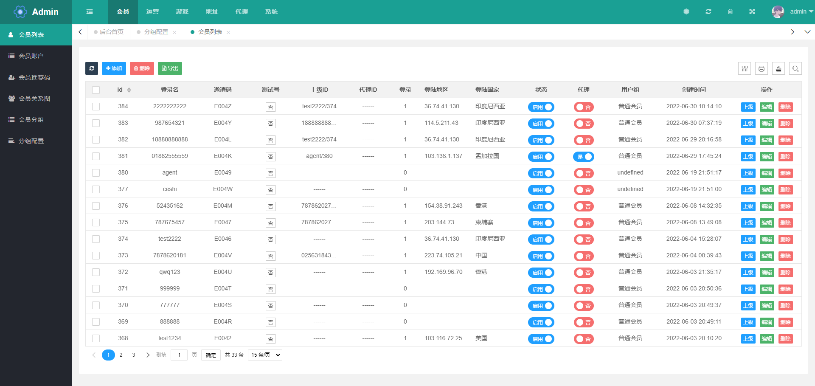Click the trash icon in top header

point(730,12)
